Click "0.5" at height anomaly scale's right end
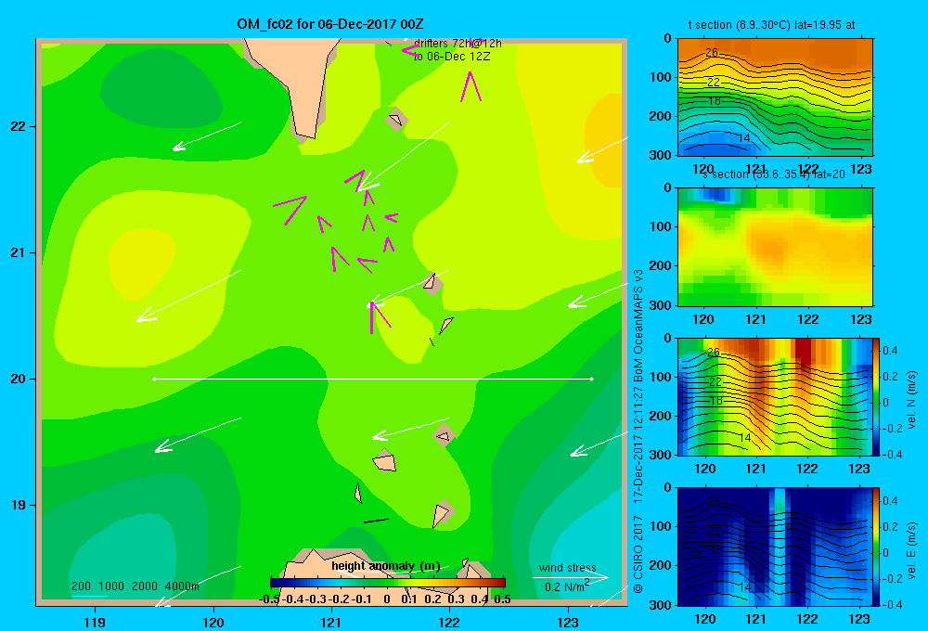This screenshot has width=928, height=631. [502, 599]
